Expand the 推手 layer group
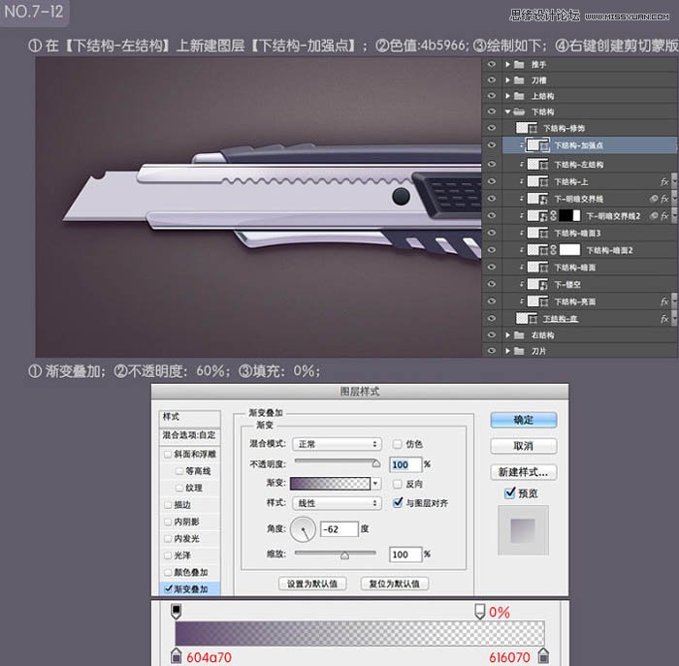 point(507,65)
